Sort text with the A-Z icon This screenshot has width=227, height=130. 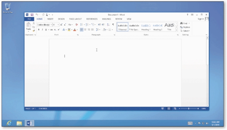[x=108, y=25]
